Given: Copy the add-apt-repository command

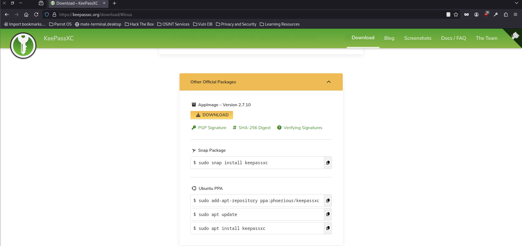Looking at the screenshot, I should 328,201.
